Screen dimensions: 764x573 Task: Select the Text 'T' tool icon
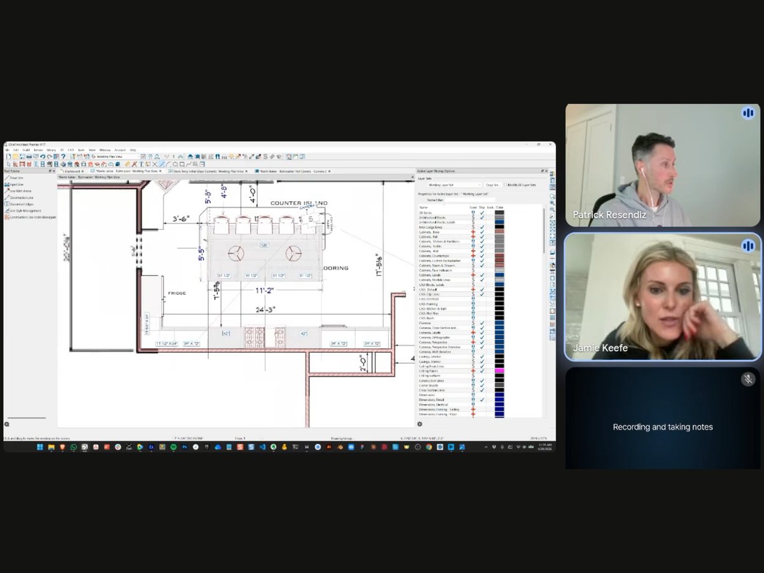[x=141, y=164]
